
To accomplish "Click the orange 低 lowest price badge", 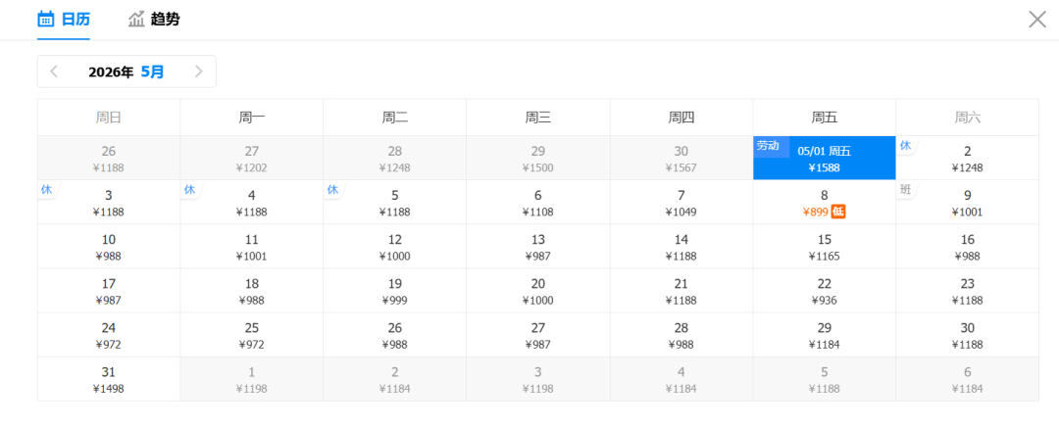I will pyautogui.click(x=837, y=212).
